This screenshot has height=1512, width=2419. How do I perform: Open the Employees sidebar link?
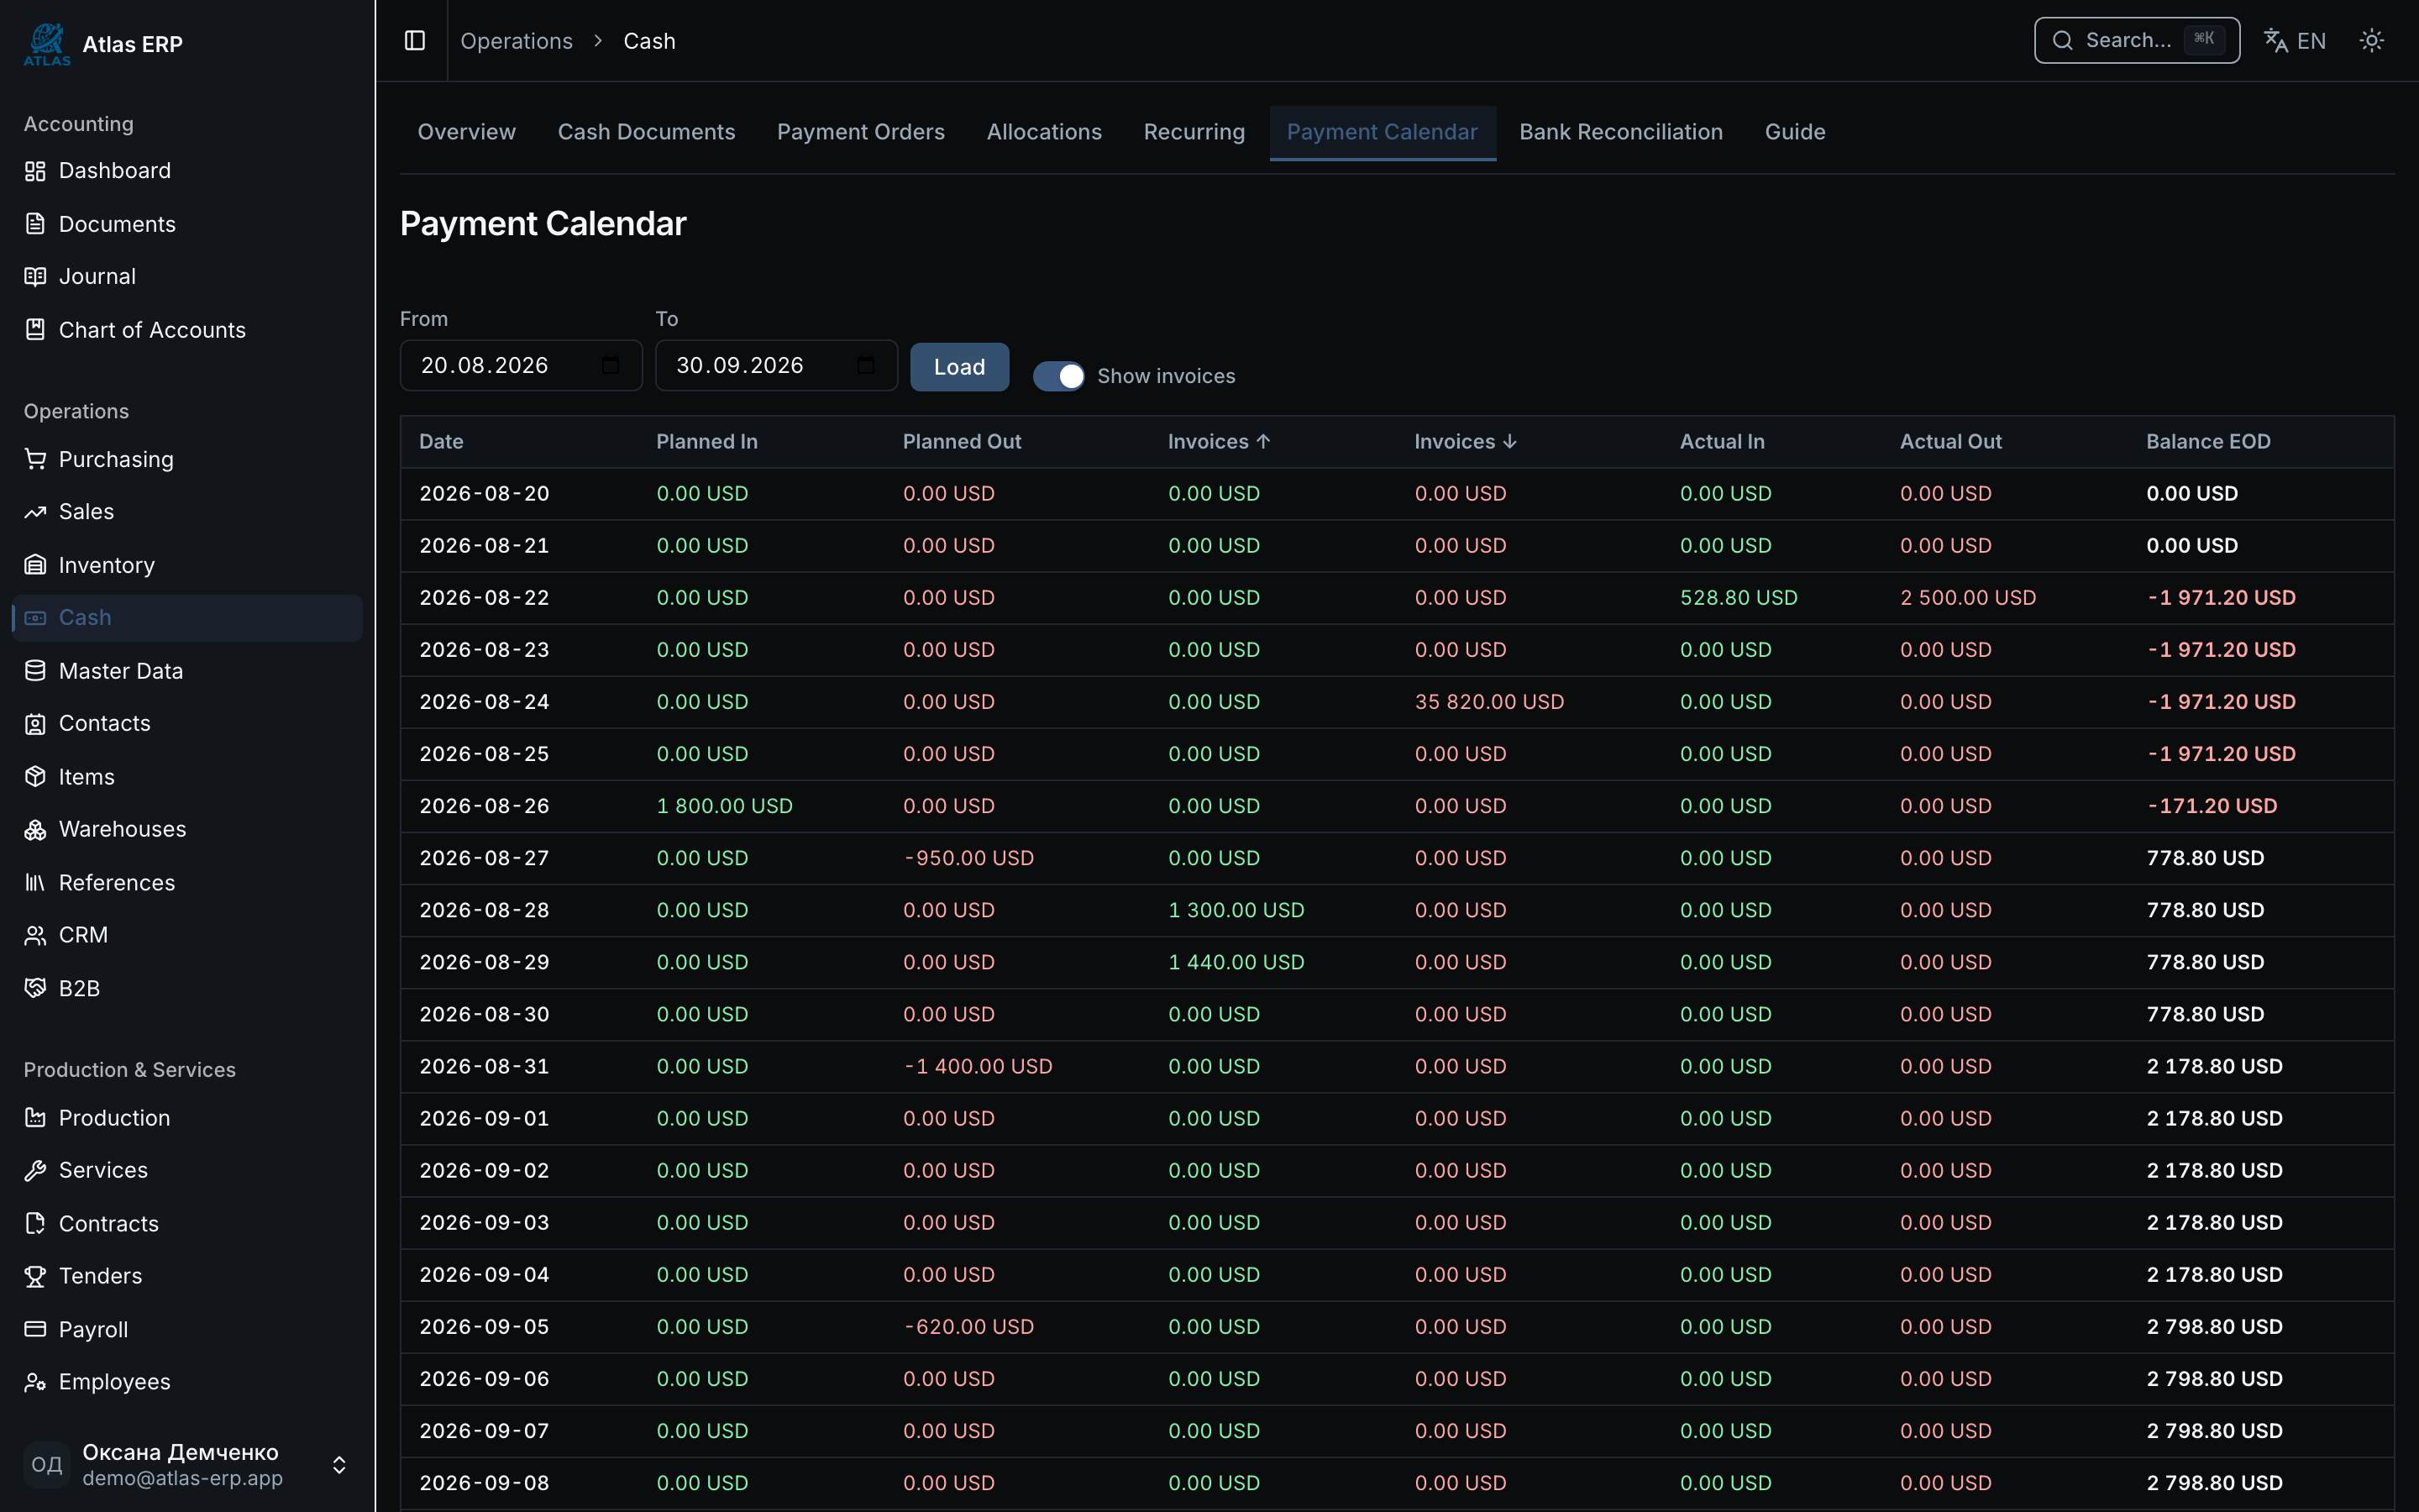point(187,1382)
